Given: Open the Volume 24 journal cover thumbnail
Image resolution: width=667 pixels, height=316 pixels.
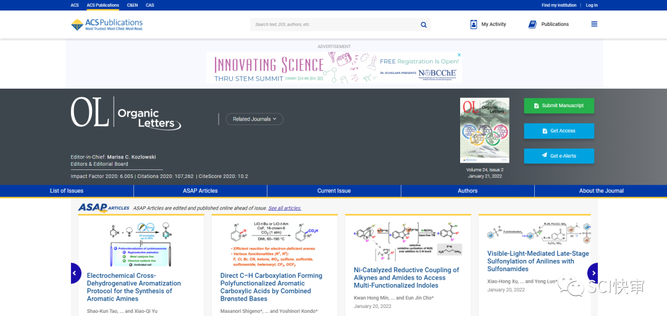Looking at the screenshot, I should tap(485, 130).
